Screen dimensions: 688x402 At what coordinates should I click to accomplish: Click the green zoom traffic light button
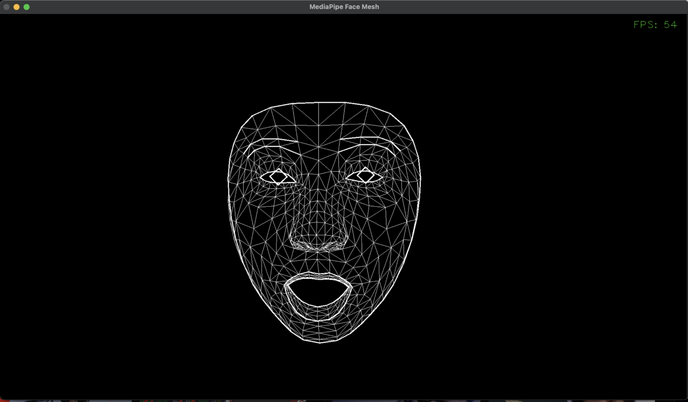pos(26,7)
